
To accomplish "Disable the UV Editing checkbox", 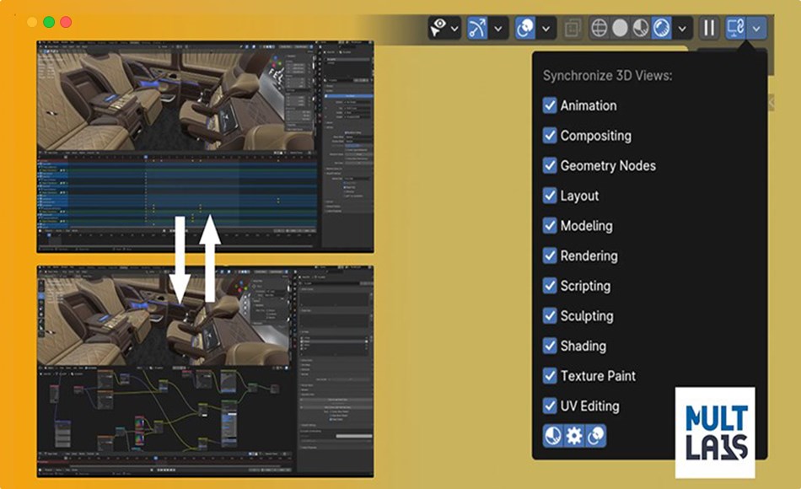I will 551,406.
